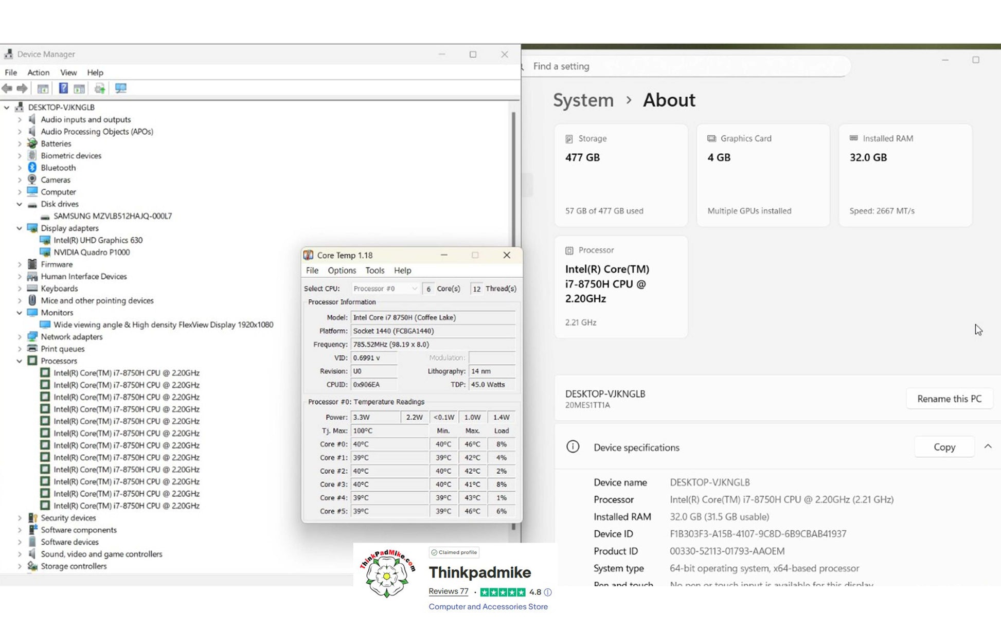The image size is (1001, 629).
Task: Open the Action menu in Device Manager
Action: coord(38,73)
